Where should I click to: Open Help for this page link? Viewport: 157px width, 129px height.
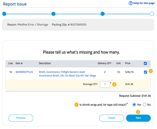tap(144, 3)
